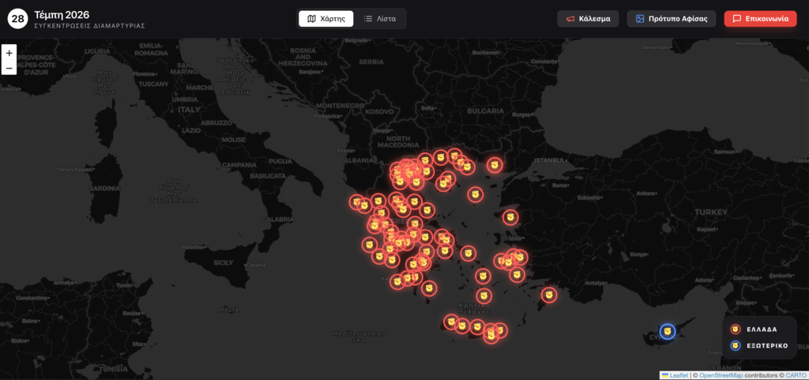Select the red marker on Lesbos island
This screenshot has height=380, width=809.
coord(511,217)
